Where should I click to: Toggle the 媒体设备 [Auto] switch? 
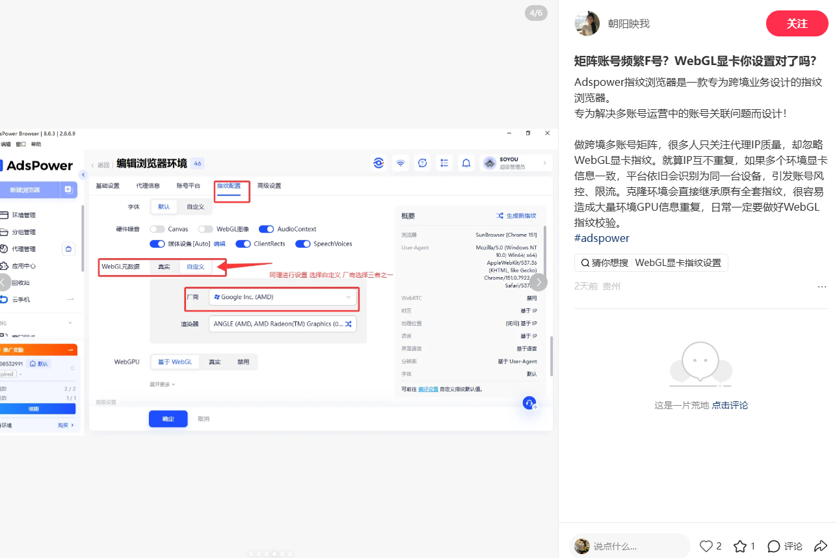tap(157, 244)
